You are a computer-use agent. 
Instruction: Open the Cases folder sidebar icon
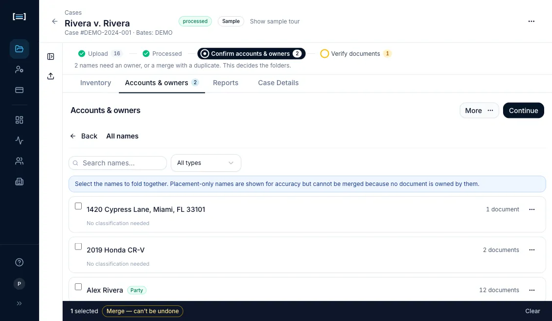click(20, 48)
